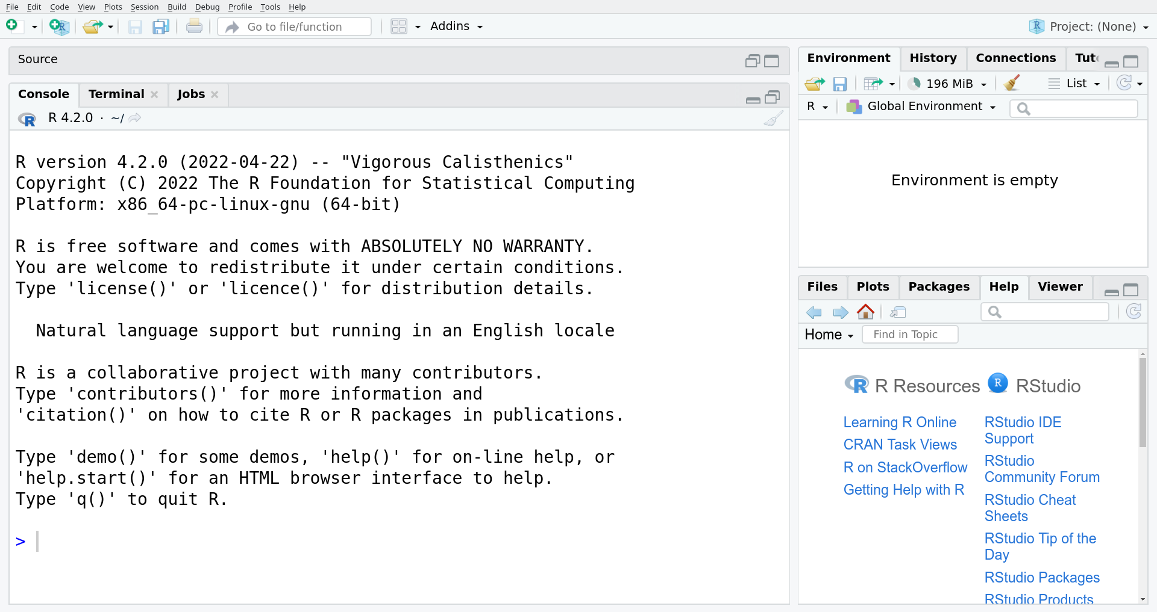Image resolution: width=1157 pixels, height=612 pixels.
Task: Switch to the Jobs tab
Action: tap(191, 94)
